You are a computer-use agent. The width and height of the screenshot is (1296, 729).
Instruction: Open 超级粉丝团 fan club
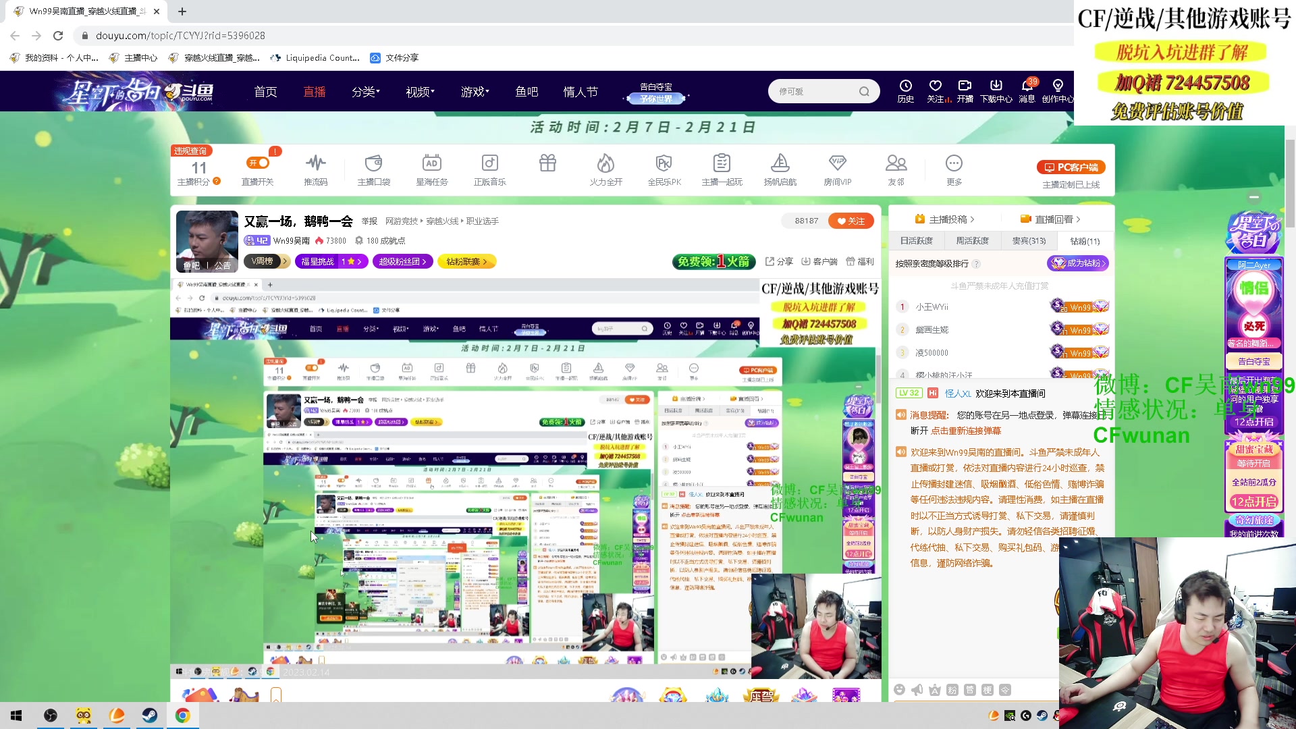(403, 261)
